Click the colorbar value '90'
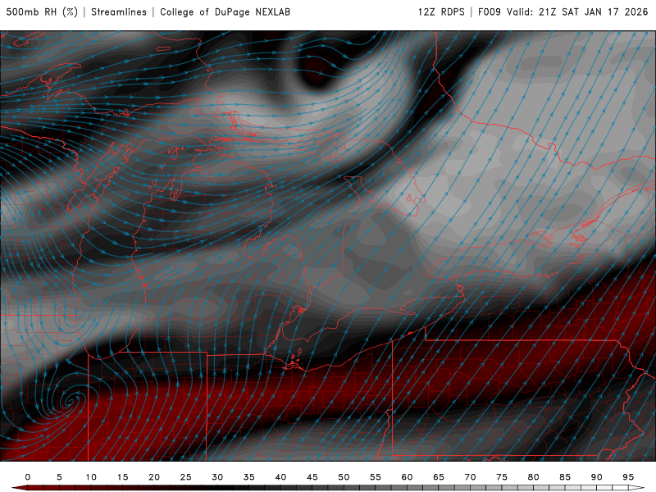 coord(597,477)
